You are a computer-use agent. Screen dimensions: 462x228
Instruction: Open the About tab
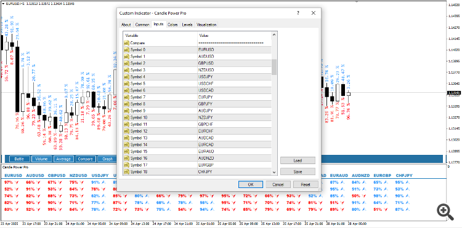click(x=126, y=25)
